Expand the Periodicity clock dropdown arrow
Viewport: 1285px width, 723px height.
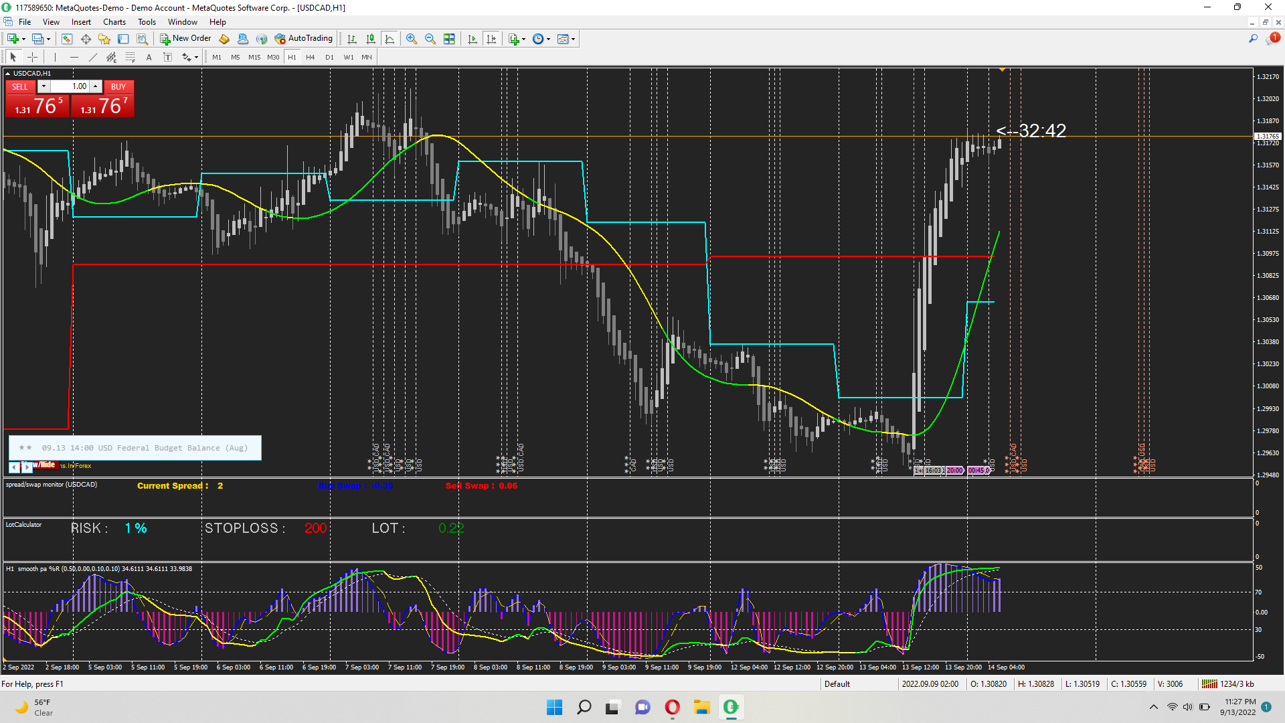tap(549, 39)
